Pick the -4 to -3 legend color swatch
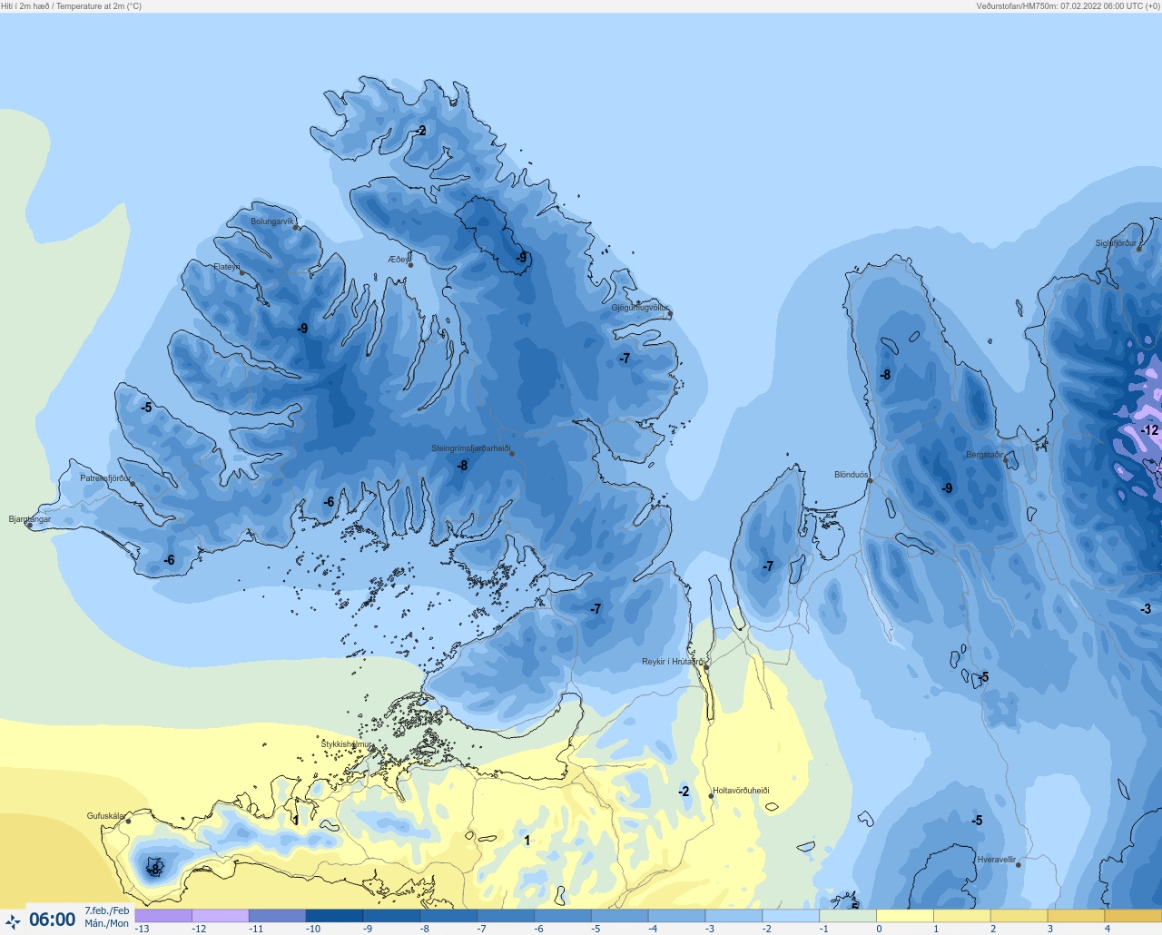The image size is (1162, 935). (x=677, y=916)
